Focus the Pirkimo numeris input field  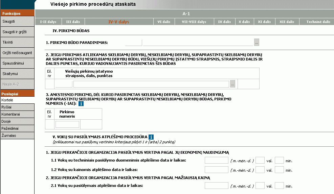67,124
